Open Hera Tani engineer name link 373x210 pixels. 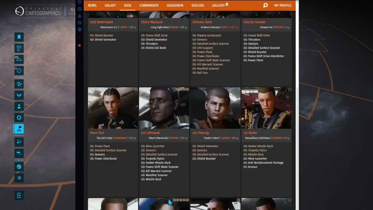point(97,133)
